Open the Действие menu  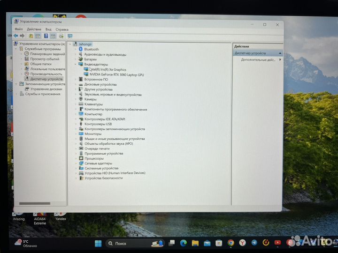(34, 29)
